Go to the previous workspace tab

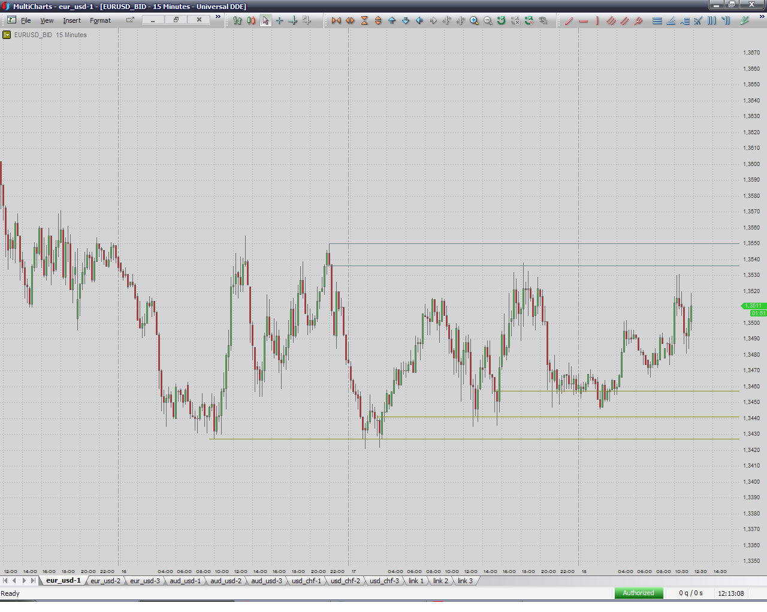tap(14, 581)
